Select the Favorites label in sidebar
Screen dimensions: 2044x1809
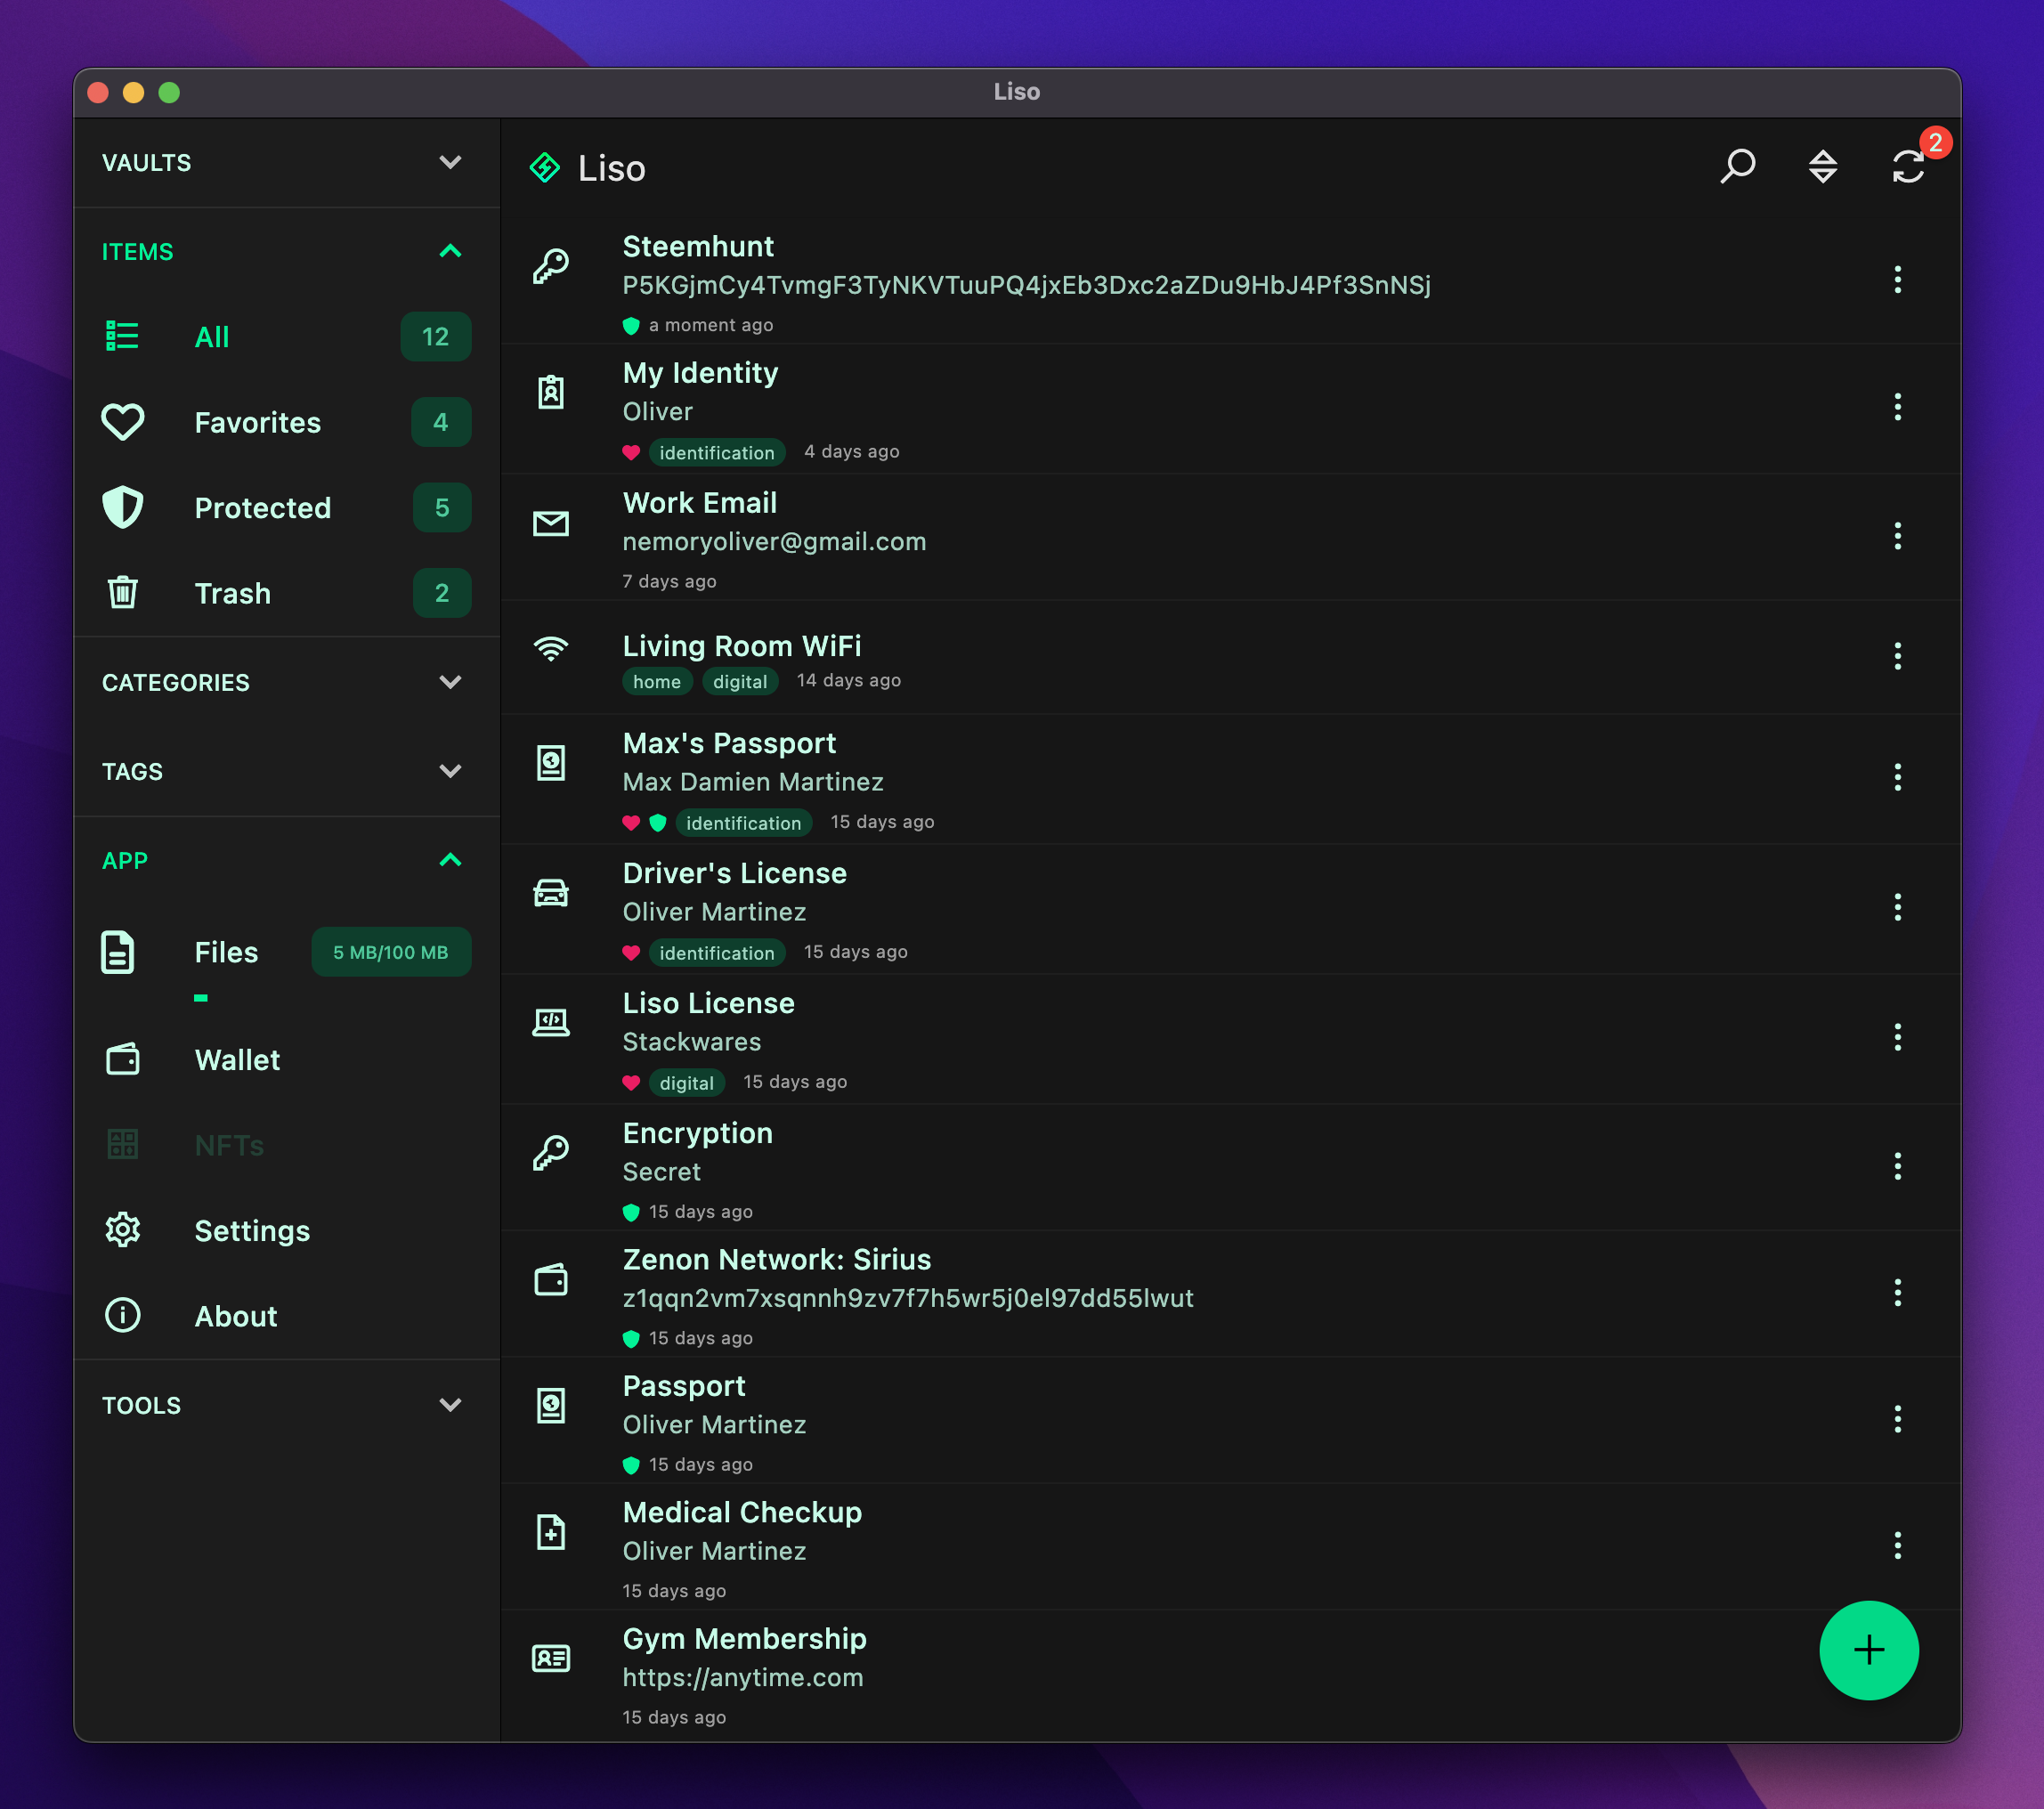(x=258, y=423)
